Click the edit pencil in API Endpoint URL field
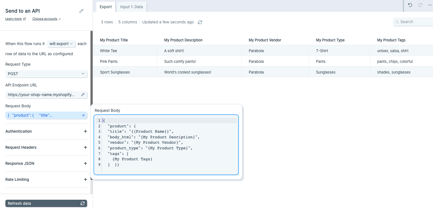This screenshot has width=433, height=209. click(x=83, y=95)
